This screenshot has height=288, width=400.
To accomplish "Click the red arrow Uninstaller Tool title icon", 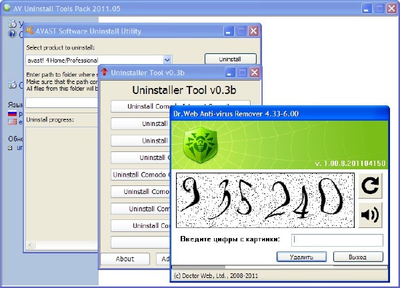I will (104, 71).
